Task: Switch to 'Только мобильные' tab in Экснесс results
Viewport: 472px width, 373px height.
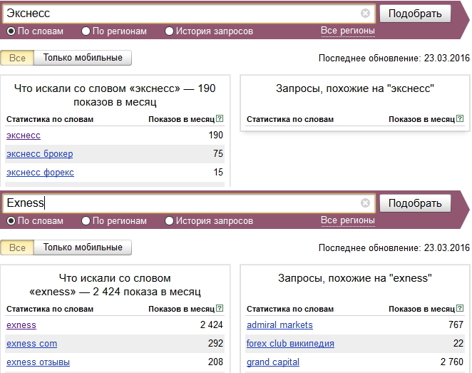Action: (83, 58)
